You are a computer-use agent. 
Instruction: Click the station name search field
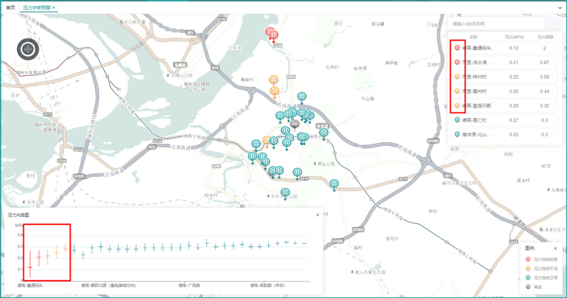(x=496, y=23)
